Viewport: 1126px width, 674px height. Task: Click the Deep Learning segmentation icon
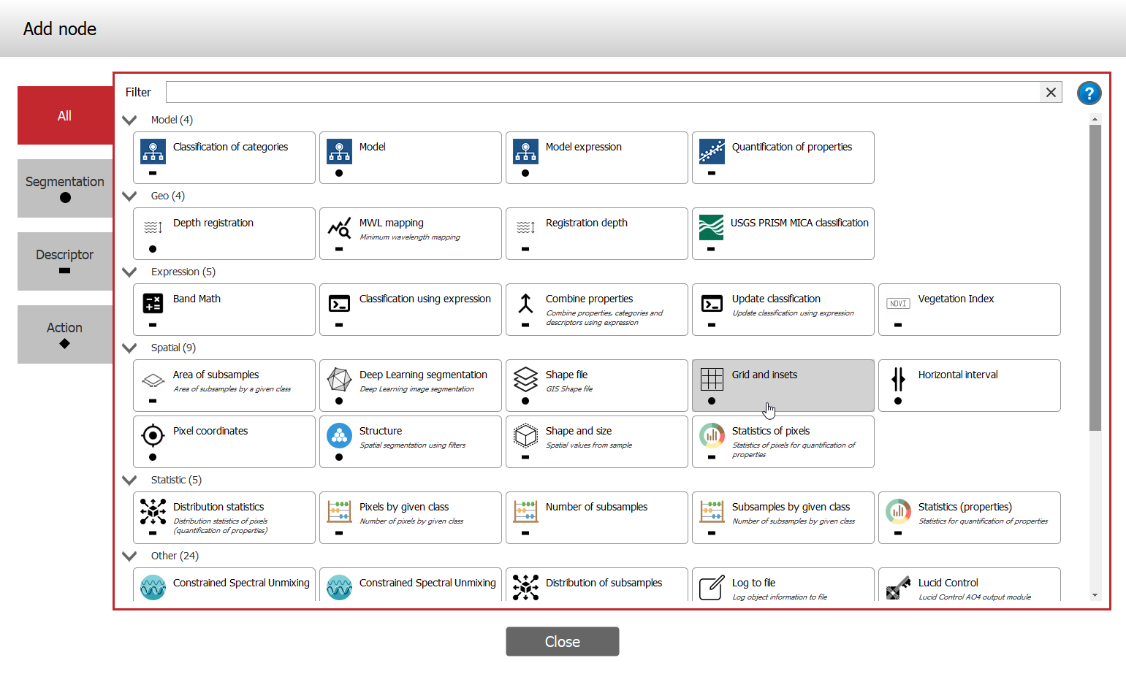point(339,380)
